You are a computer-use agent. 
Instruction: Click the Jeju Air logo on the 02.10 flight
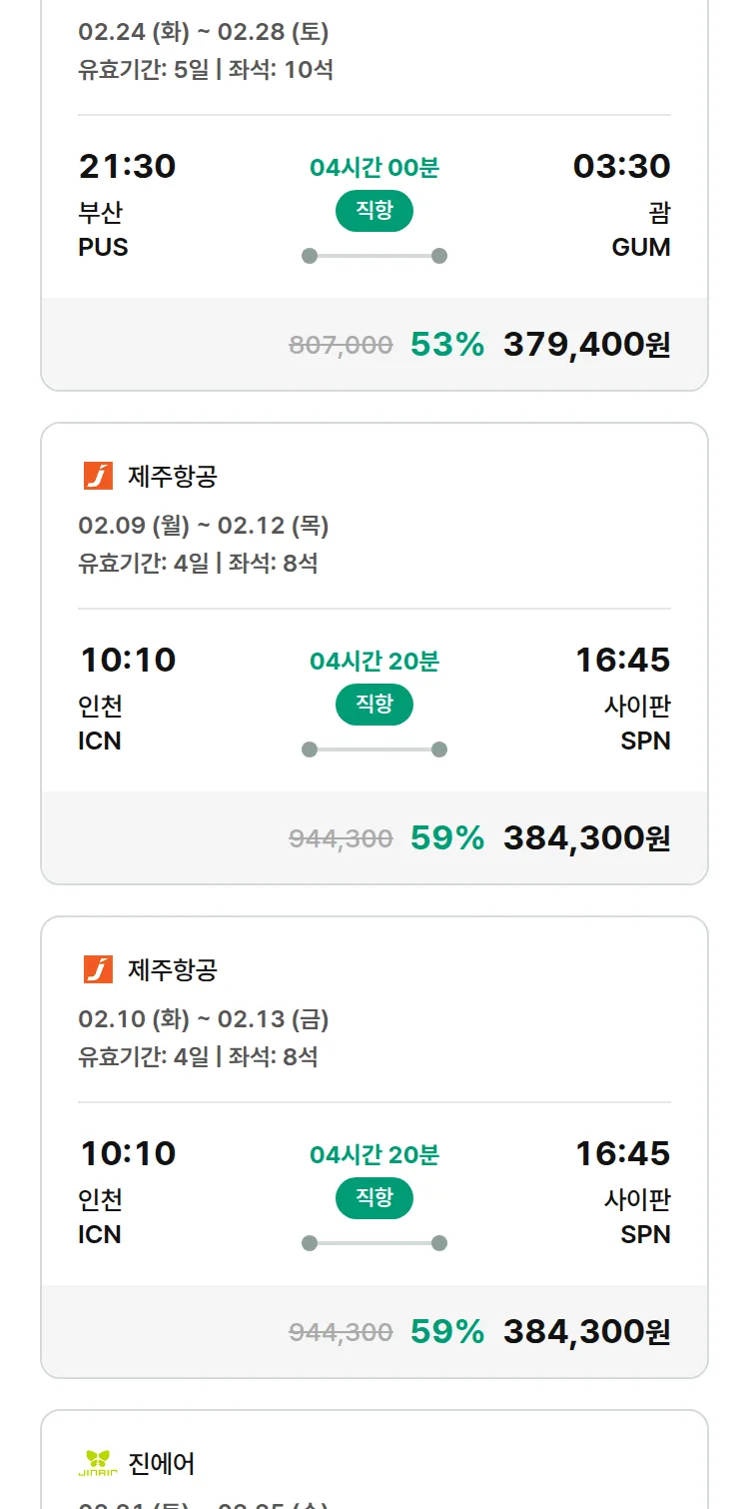point(98,969)
